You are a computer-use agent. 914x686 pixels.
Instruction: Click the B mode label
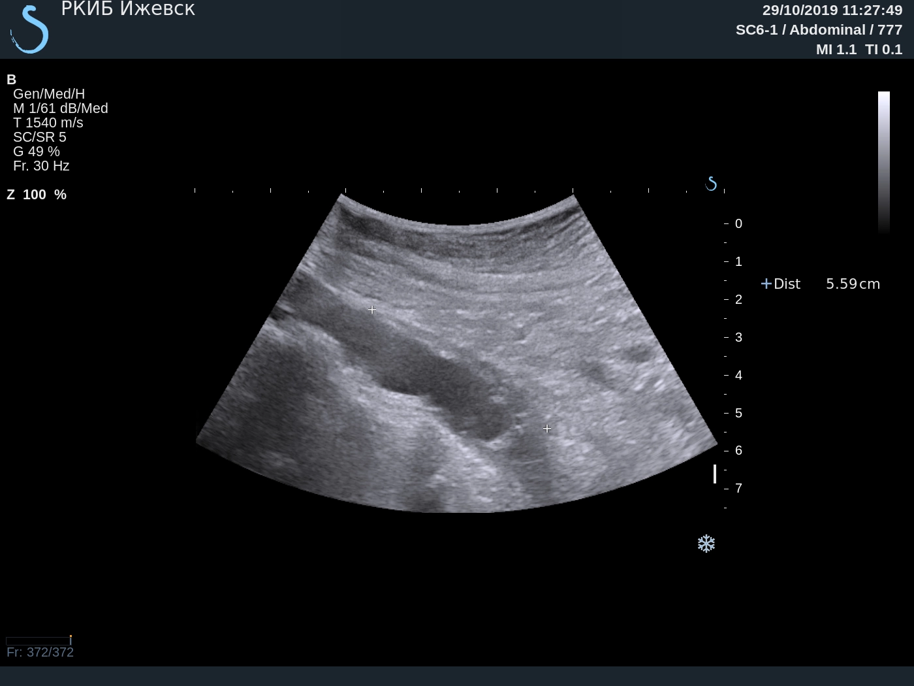tap(11, 79)
